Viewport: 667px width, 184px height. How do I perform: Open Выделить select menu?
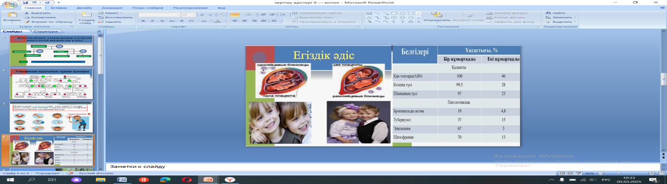pos(560,21)
